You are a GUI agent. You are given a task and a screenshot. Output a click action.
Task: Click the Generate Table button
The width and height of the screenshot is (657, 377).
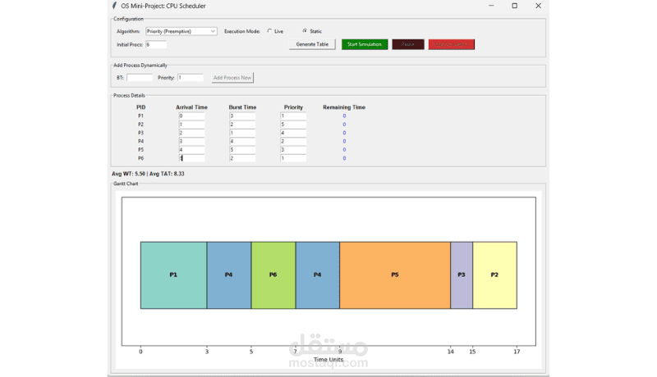312,44
